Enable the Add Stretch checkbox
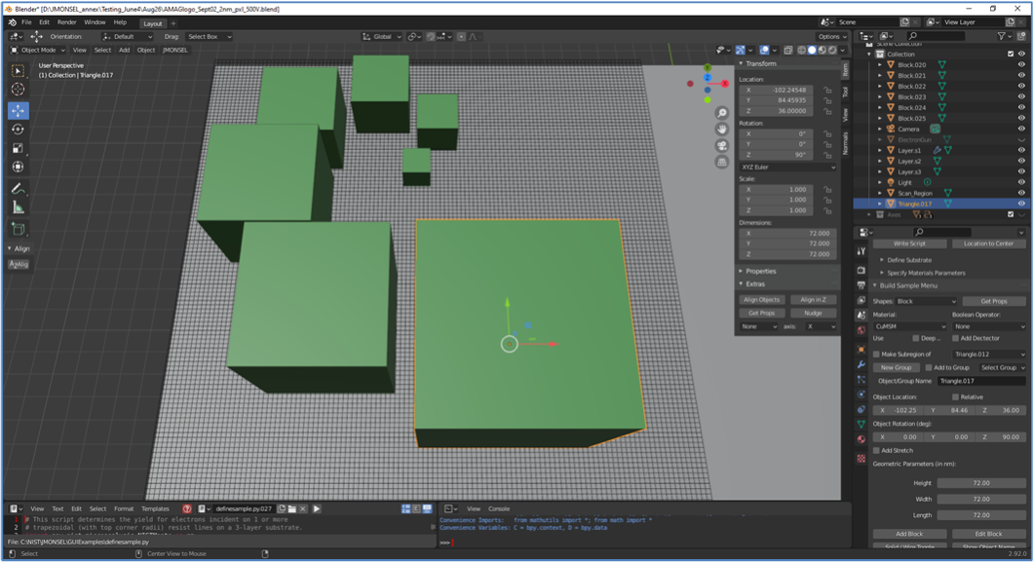This screenshot has height=562, width=1033. click(x=877, y=451)
